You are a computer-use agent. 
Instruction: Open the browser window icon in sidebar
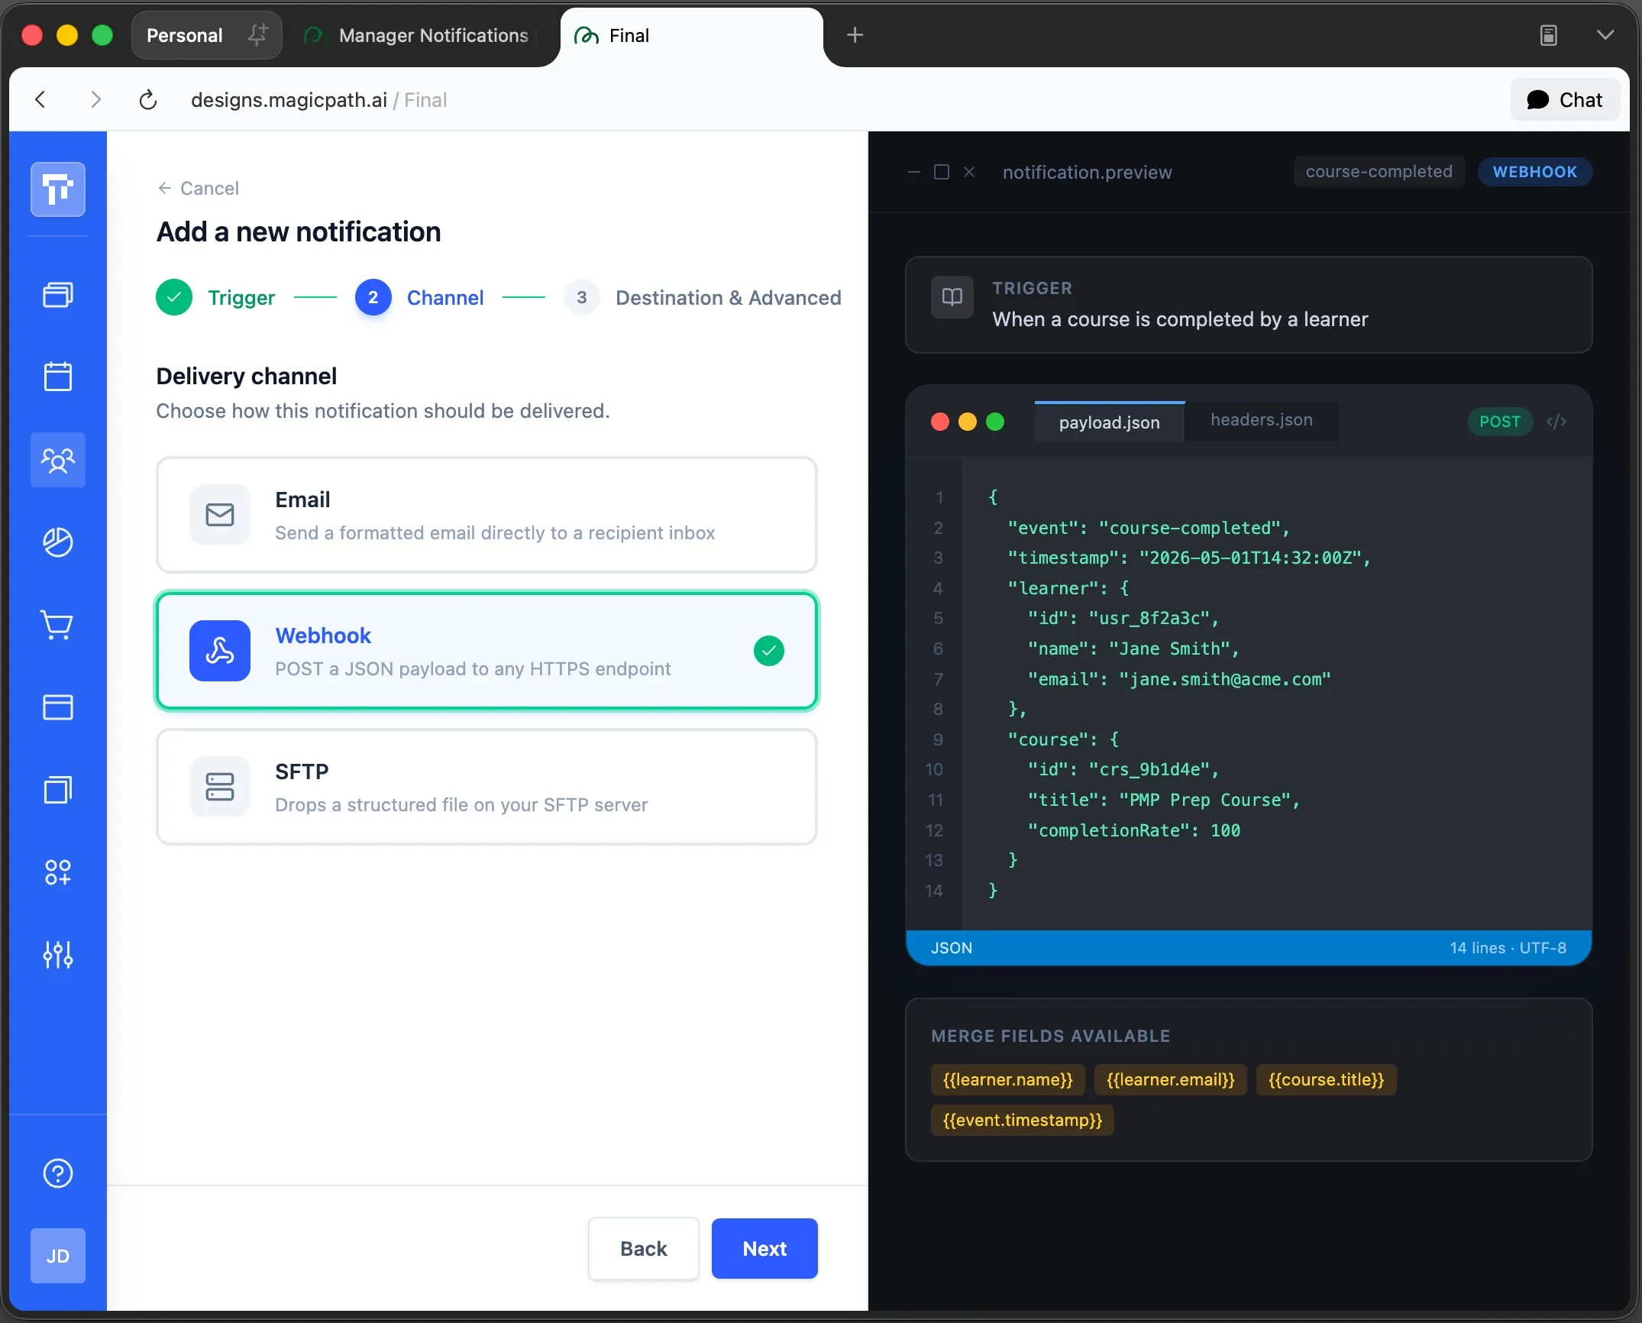(58, 707)
